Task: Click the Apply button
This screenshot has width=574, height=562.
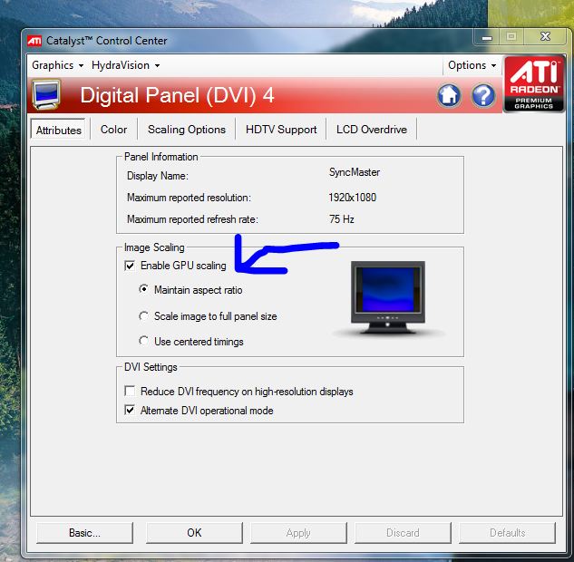Action: coord(298,533)
